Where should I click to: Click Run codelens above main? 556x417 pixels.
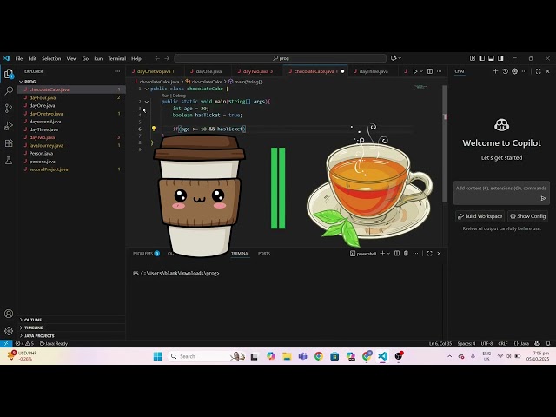pos(165,96)
